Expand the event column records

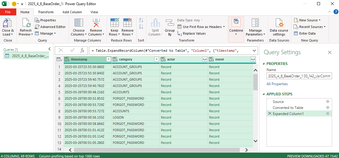pos(253,59)
